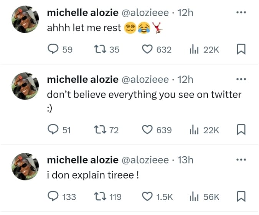
Task: Like the 'i don explain tireee' tweet
Action: click(147, 197)
